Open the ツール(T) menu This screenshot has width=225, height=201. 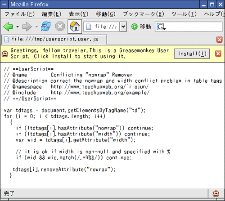point(184,14)
